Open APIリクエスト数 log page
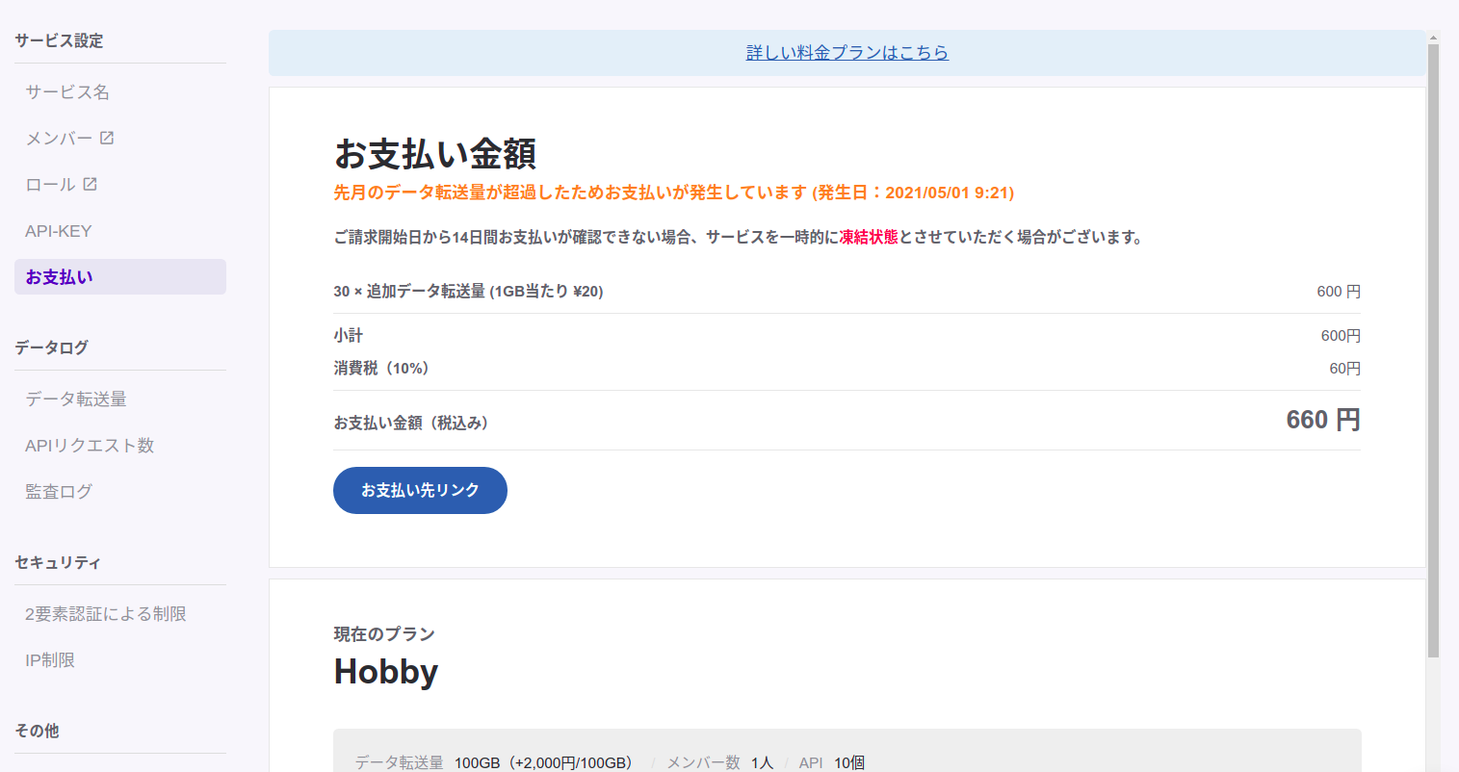This screenshot has height=772, width=1459. 90,446
